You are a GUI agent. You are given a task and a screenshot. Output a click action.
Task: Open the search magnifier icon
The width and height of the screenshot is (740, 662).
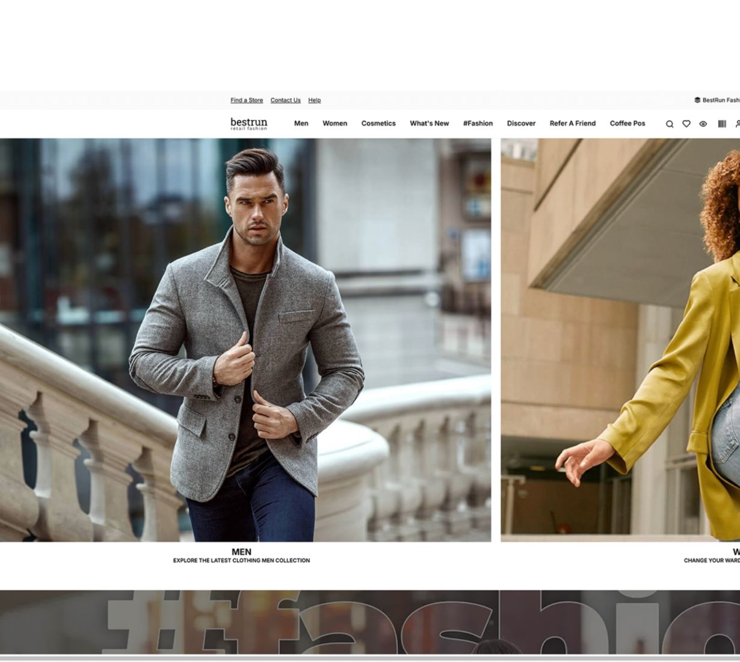(670, 124)
